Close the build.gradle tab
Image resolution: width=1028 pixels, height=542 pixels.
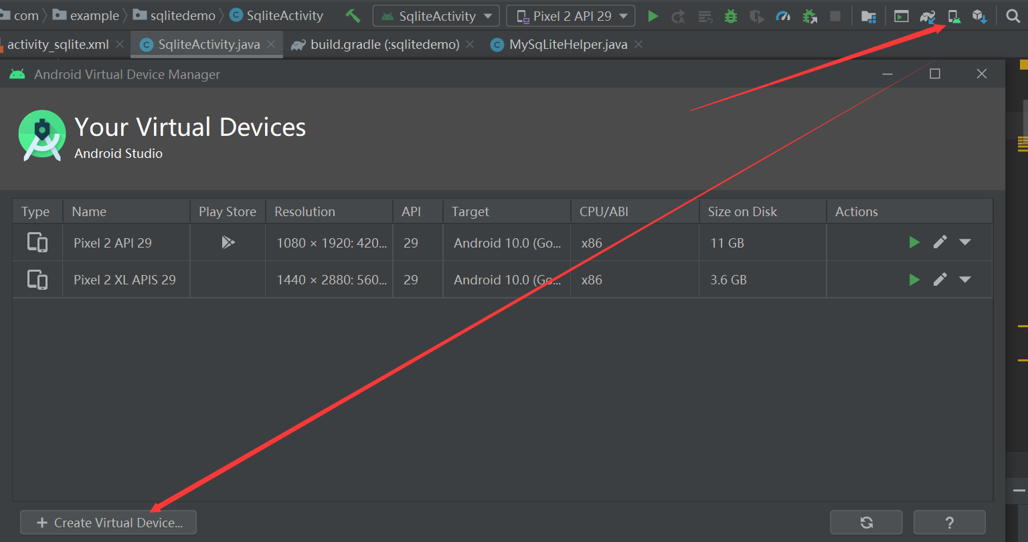pos(470,44)
